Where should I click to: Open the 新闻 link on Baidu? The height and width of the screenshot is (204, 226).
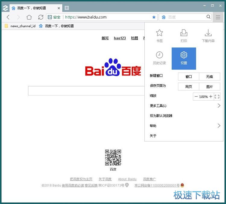tap(105, 38)
